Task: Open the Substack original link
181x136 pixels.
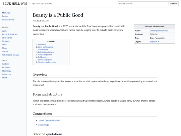Action: [155, 42]
